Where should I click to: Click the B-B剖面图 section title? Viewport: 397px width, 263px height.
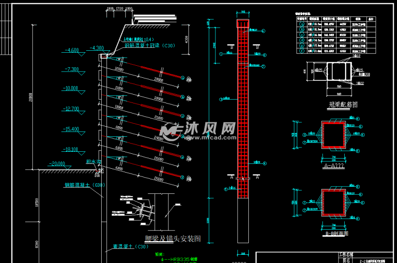pos(337,234)
